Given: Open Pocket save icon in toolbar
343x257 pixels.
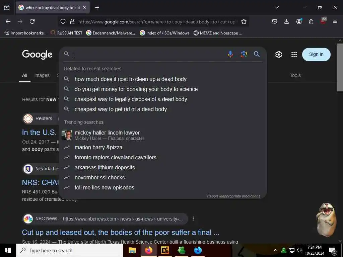Looking at the screenshot, I should (x=275, y=21).
